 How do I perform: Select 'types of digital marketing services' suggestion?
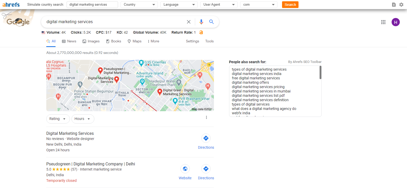pyautogui.click(x=259, y=69)
